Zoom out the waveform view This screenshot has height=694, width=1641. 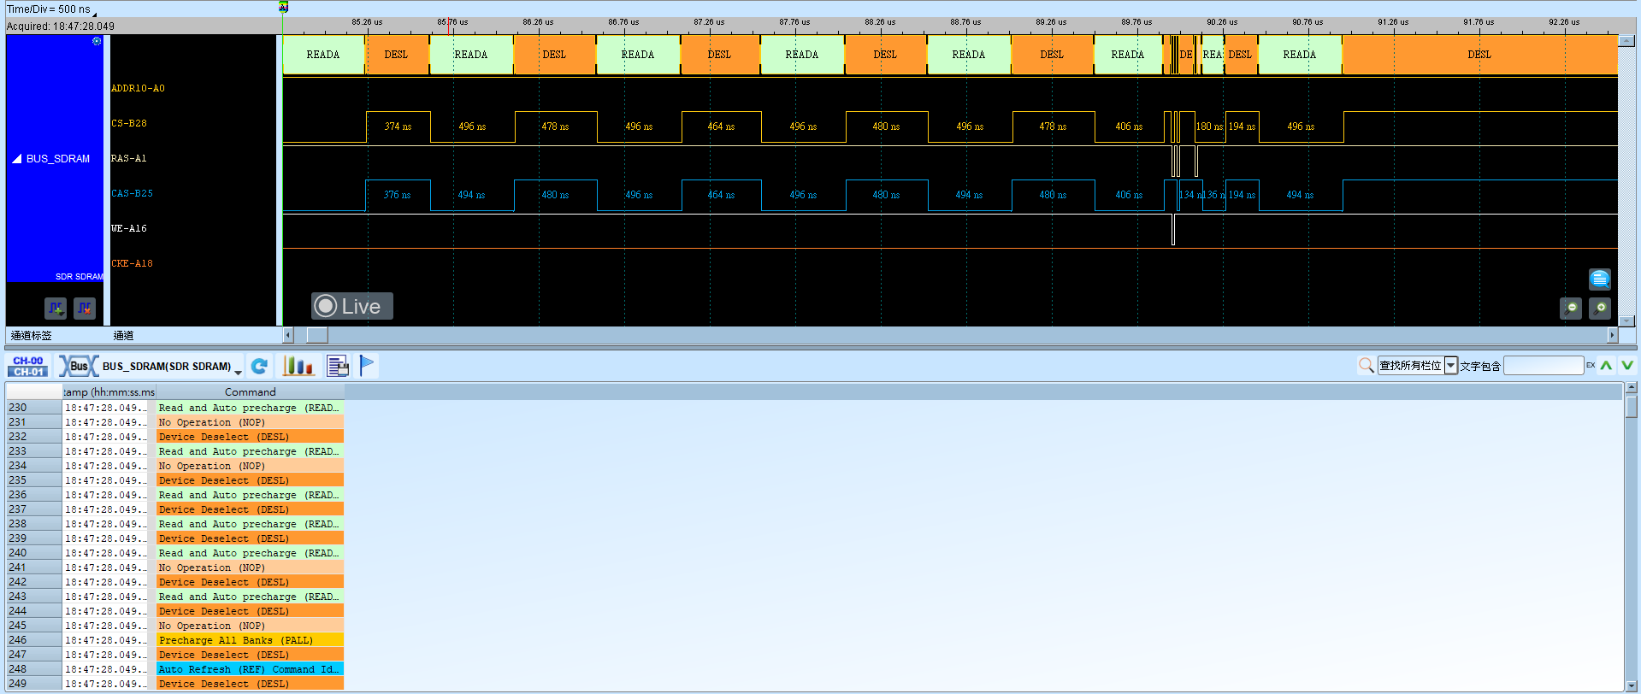click(x=1571, y=308)
